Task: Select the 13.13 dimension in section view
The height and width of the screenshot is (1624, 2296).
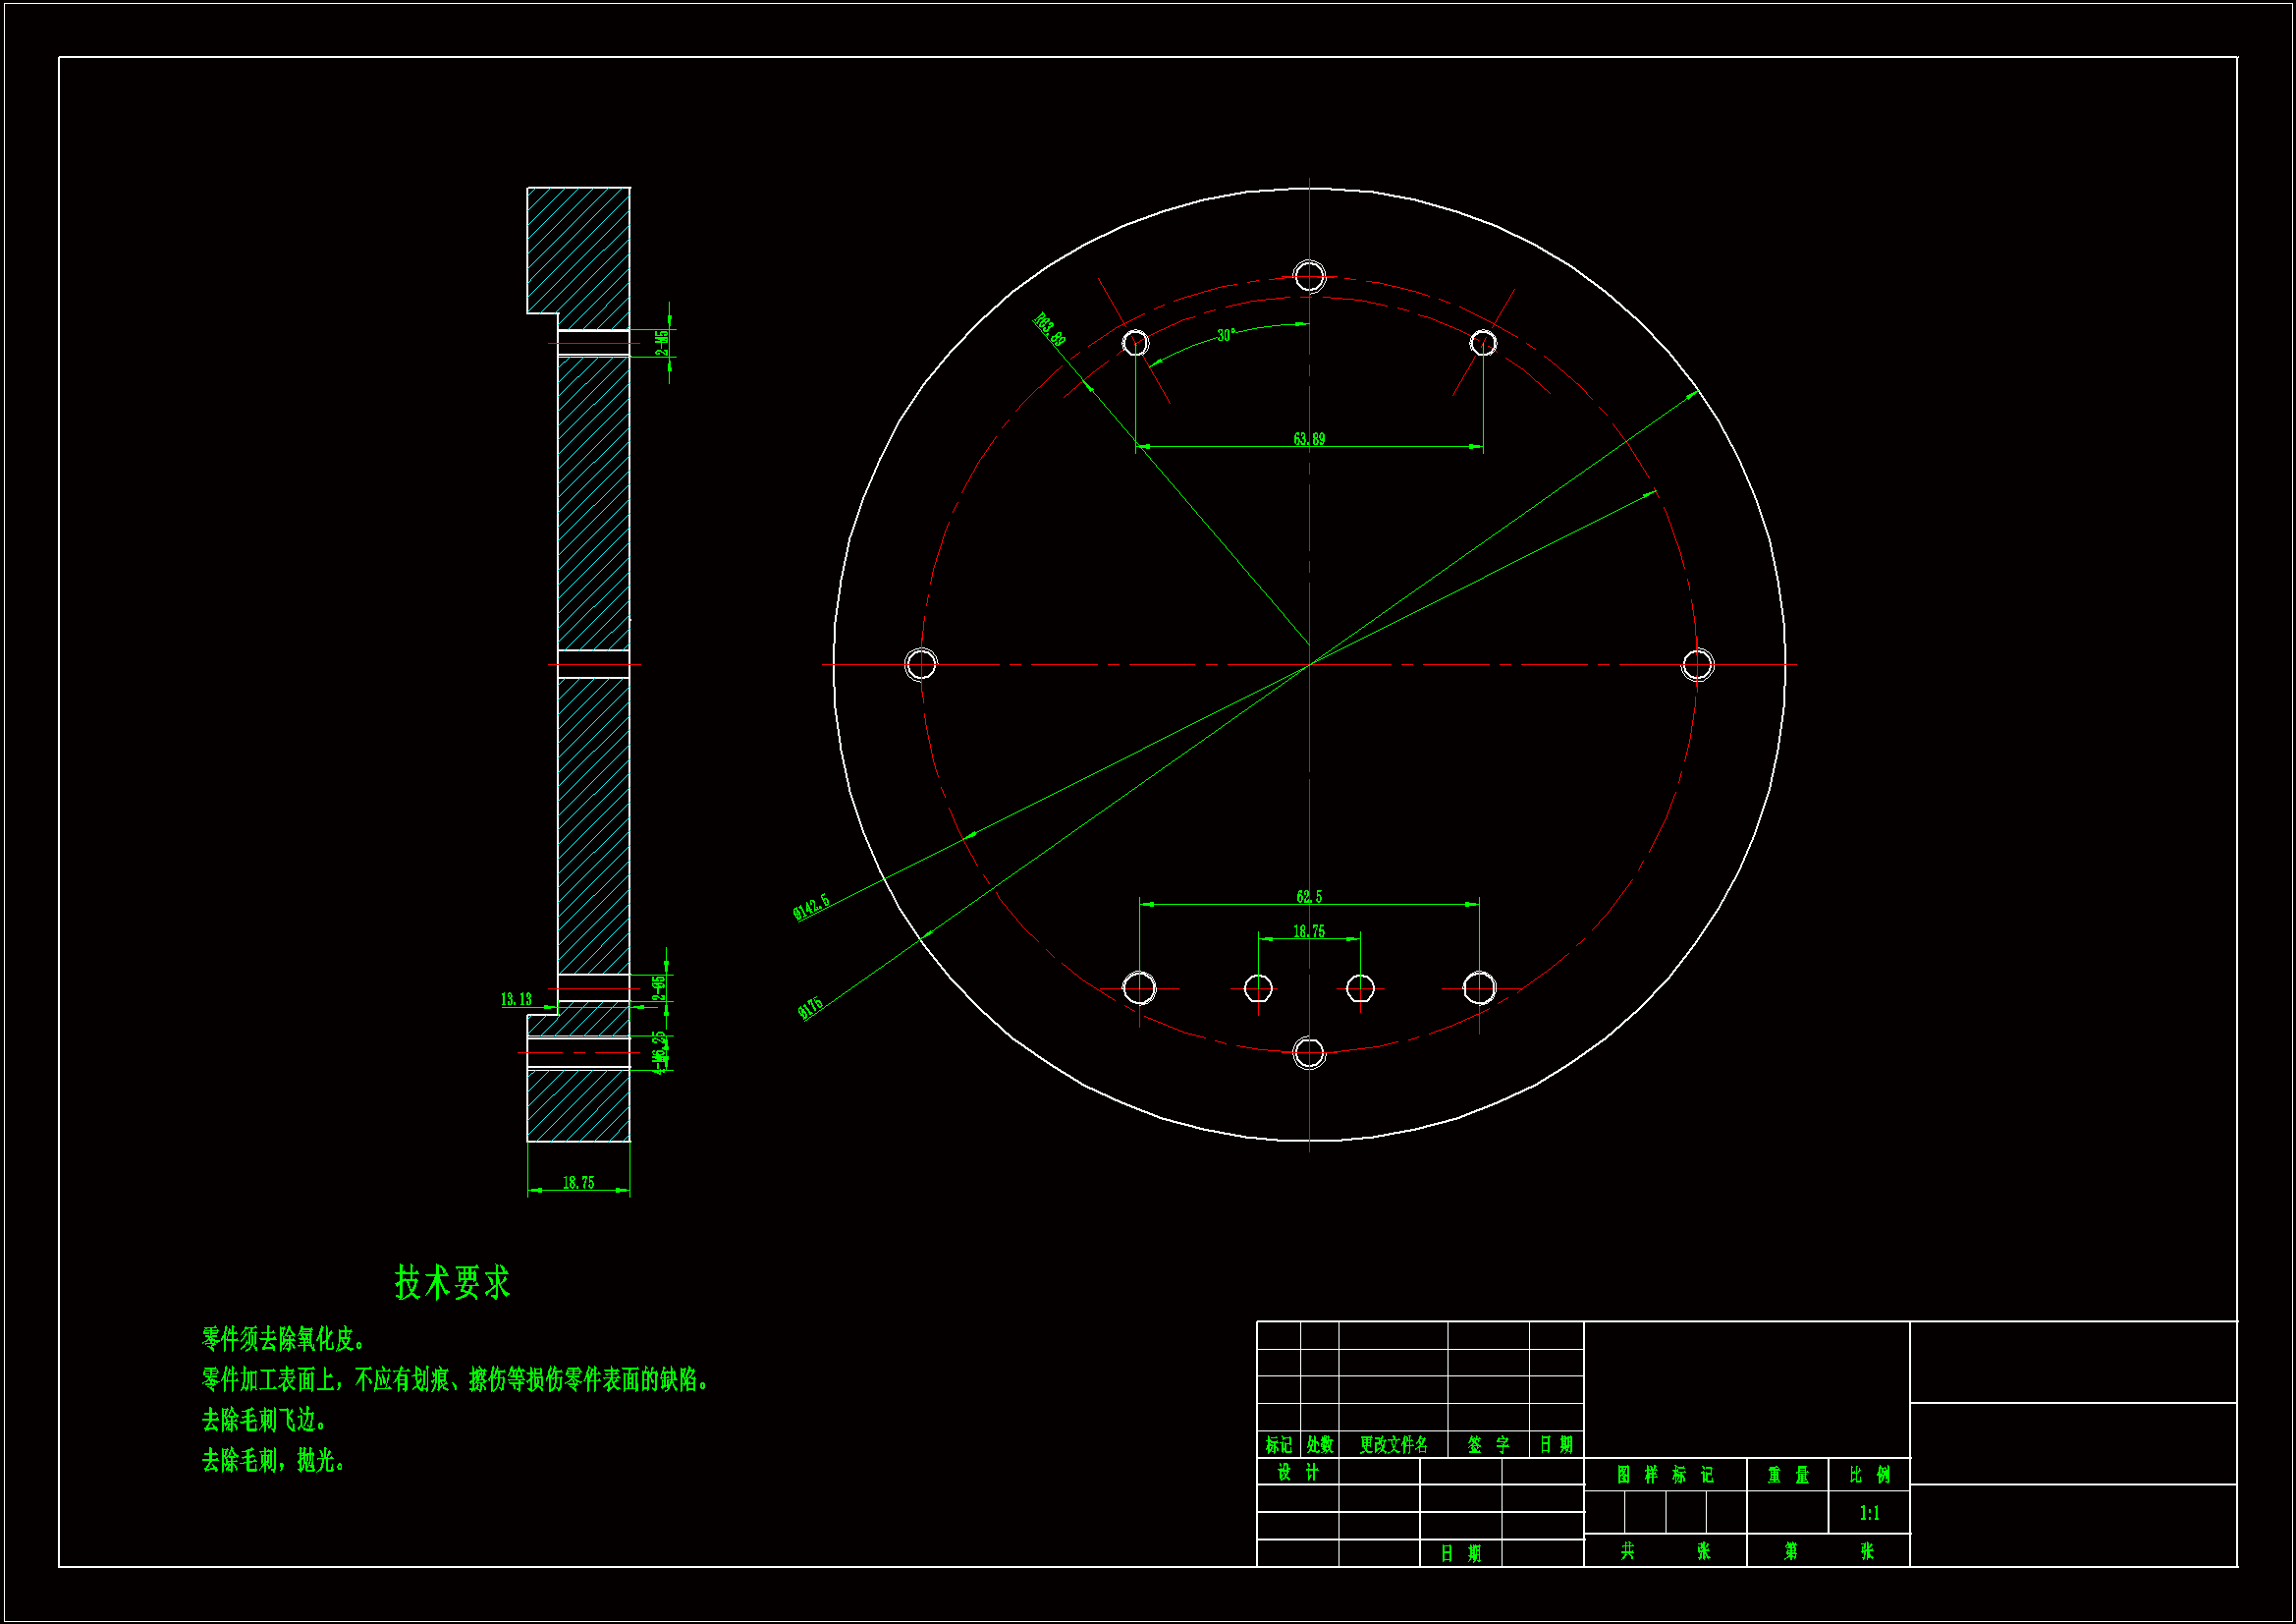Action: (x=516, y=999)
